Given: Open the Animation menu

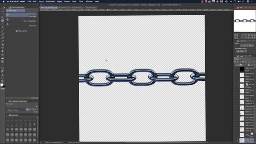Looking at the screenshot, I should tap(50, 2).
